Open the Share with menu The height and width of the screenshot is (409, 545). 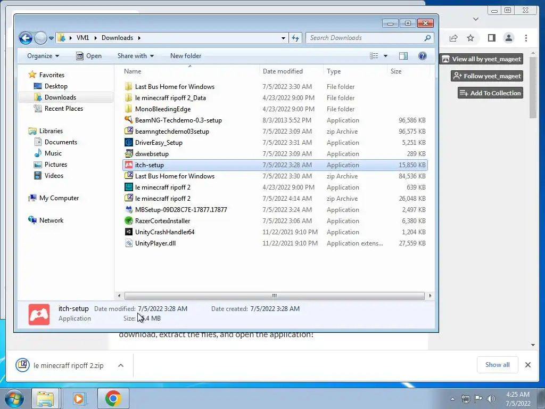pyautogui.click(x=136, y=56)
